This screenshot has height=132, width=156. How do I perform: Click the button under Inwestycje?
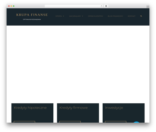[x=116, y=122]
